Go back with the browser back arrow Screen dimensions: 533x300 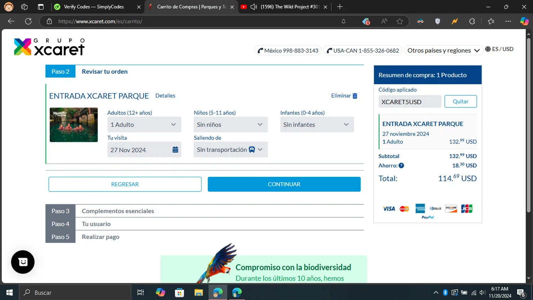(x=11, y=21)
